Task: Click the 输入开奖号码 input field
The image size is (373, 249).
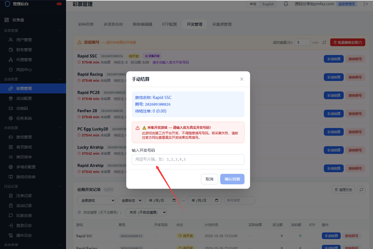Action: coord(188,159)
